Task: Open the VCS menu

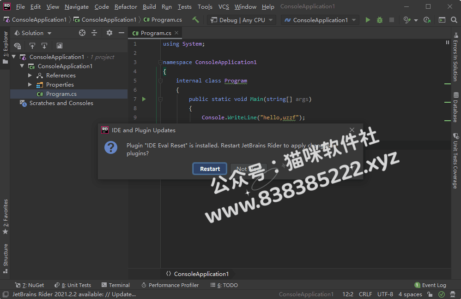Action: click(x=224, y=6)
